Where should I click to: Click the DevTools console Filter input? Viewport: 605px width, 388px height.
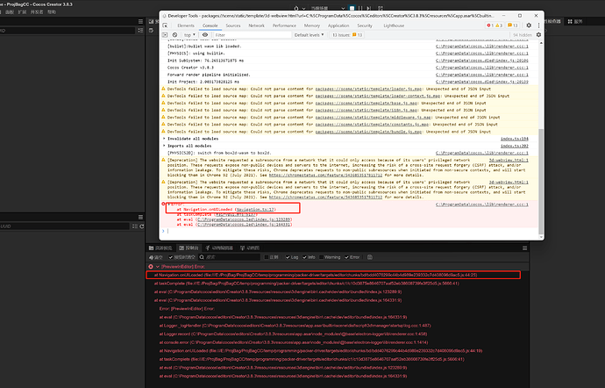tap(252, 35)
